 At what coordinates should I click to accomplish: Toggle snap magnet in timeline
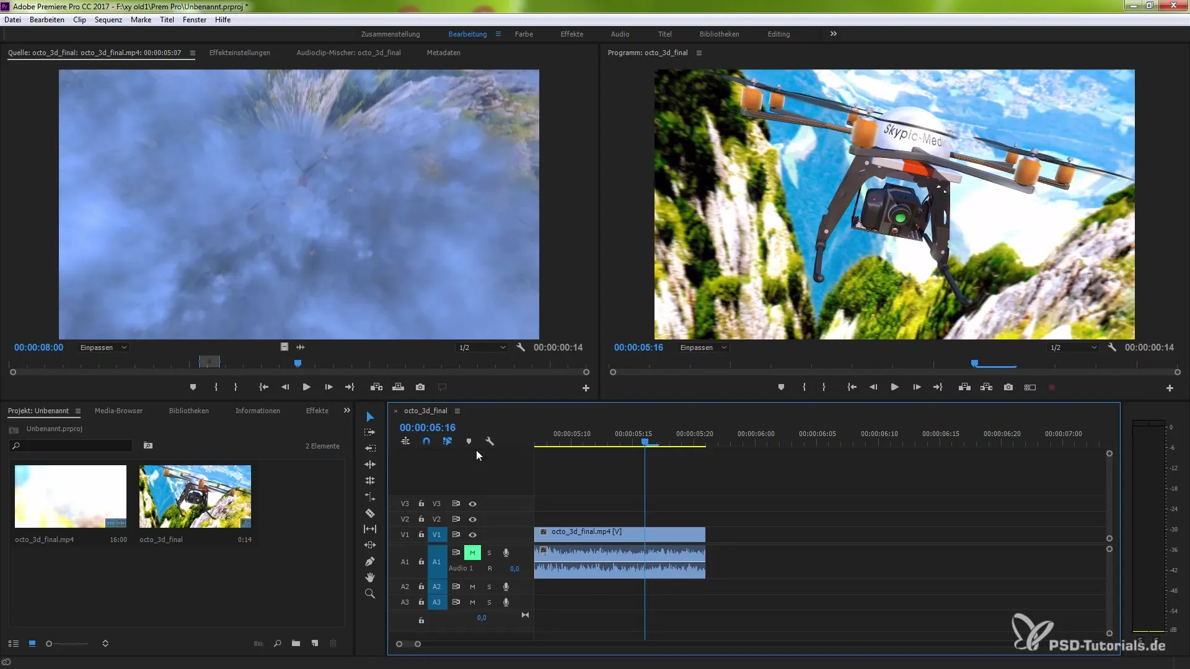click(x=426, y=442)
